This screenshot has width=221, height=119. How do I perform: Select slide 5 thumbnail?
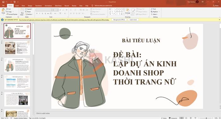pyautogui.click(x=17, y=99)
